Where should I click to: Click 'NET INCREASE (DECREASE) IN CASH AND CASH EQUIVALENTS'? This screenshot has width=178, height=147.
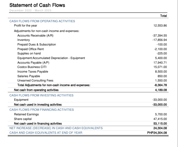click(x=56, y=128)
